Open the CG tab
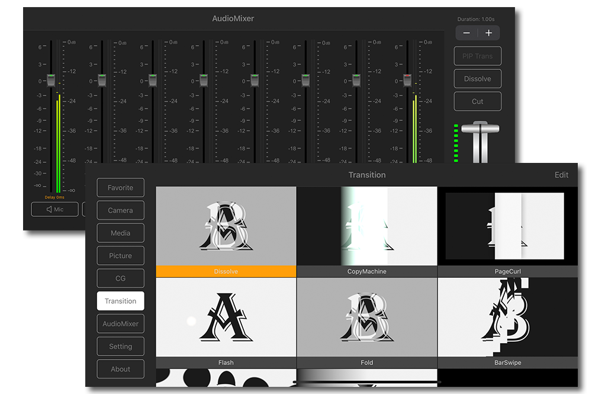 120,278
